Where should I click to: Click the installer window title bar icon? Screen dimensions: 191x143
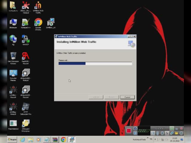pyautogui.click(x=56, y=36)
